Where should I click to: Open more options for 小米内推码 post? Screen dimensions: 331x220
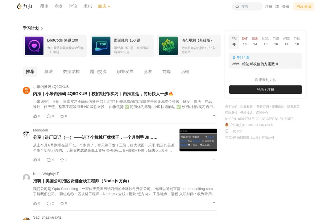point(215,116)
